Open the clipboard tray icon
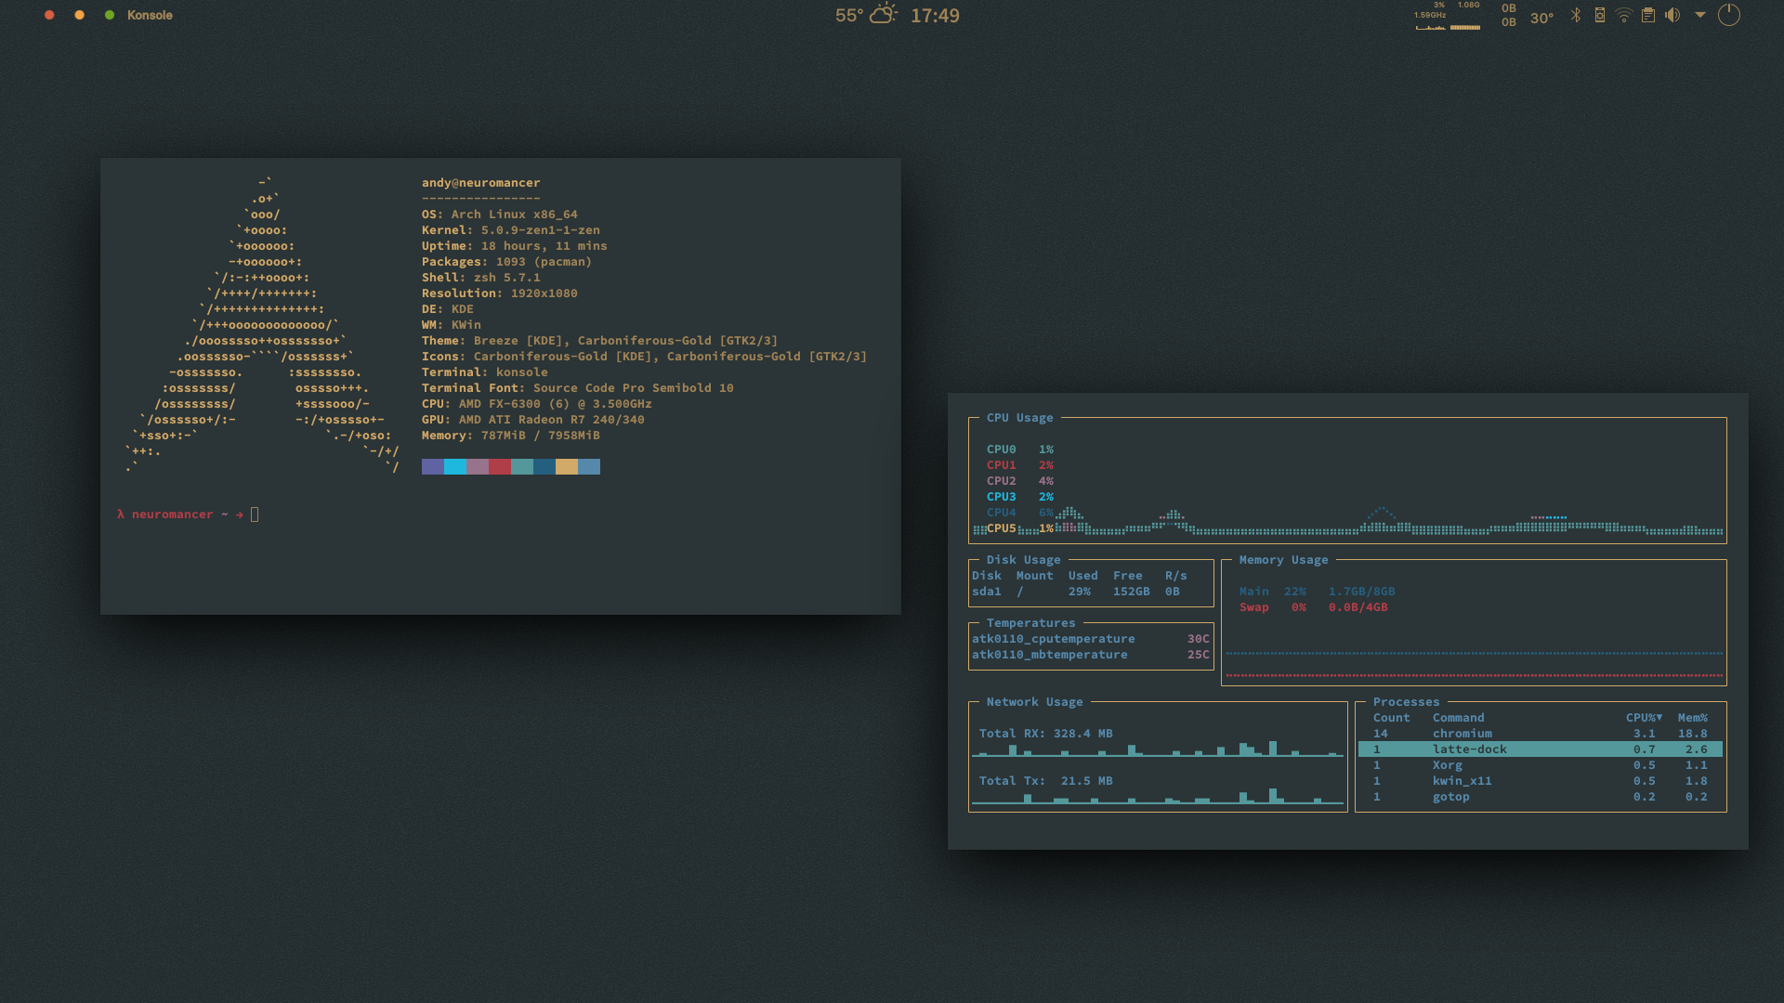 click(x=1648, y=15)
